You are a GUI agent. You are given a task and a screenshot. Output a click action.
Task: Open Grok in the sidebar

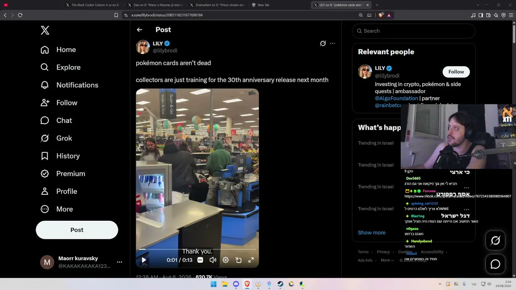(56, 138)
